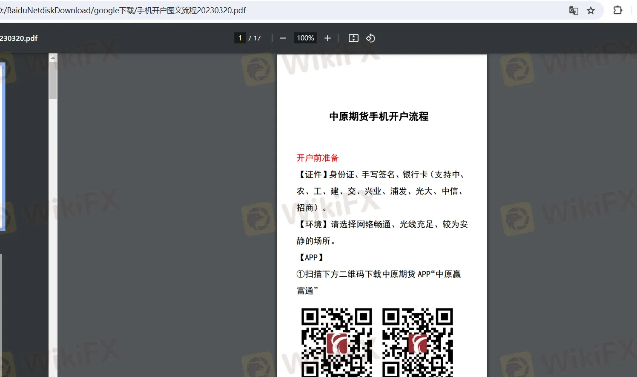Bookmark this page with the star icon
Image resolution: width=637 pixels, height=377 pixels.
591,11
